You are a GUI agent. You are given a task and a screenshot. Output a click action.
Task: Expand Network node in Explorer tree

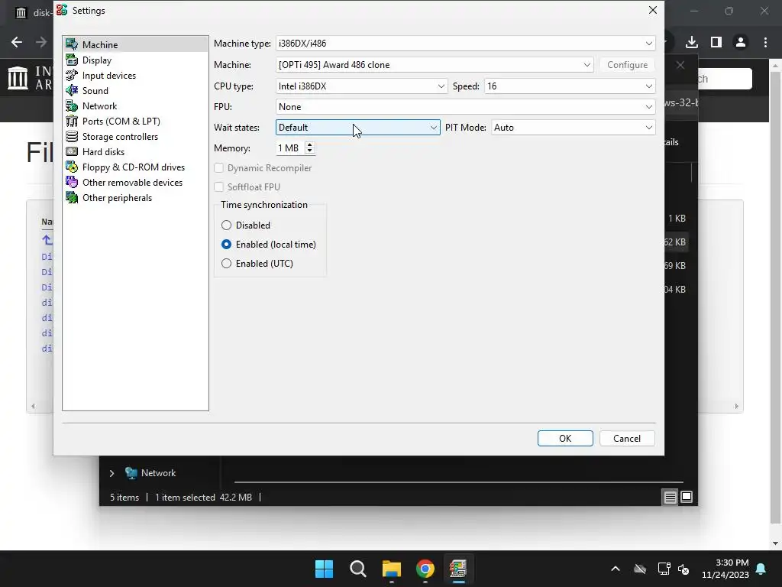[111, 473]
